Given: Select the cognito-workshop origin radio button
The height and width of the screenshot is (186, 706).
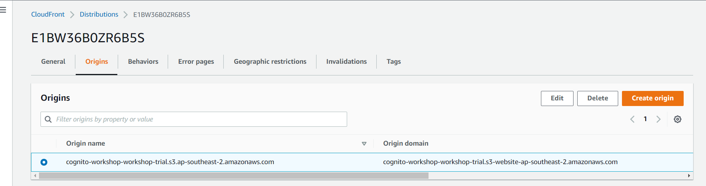Looking at the screenshot, I should click(44, 162).
